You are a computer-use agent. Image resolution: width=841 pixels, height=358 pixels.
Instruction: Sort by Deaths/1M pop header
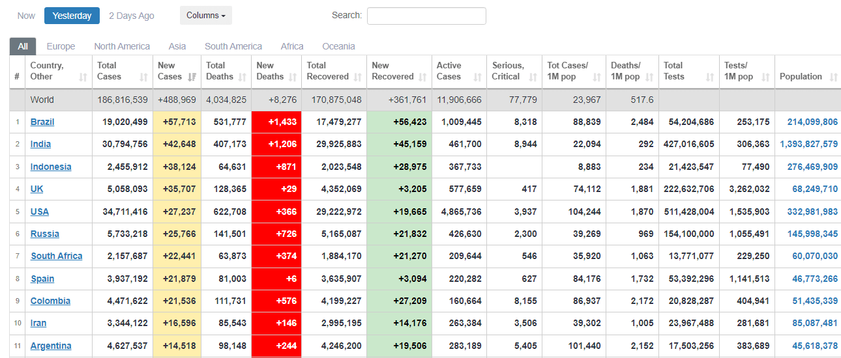click(x=625, y=71)
